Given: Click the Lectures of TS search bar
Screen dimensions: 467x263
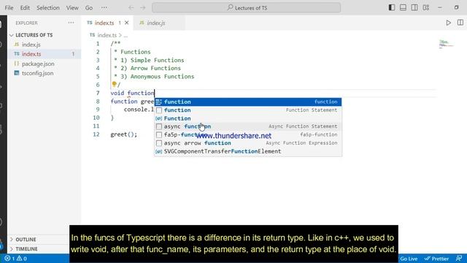Looking at the screenshot, I should tap(247, 8).
